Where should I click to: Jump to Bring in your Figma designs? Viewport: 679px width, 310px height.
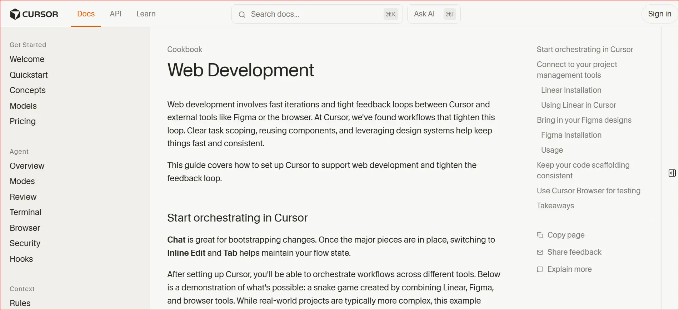click(x=584, y=120)
